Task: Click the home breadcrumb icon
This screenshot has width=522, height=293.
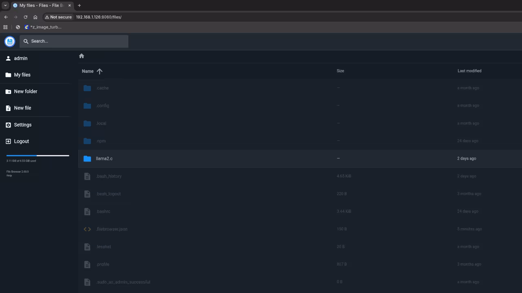Action: pyautogui.click(x=82, y=56)
